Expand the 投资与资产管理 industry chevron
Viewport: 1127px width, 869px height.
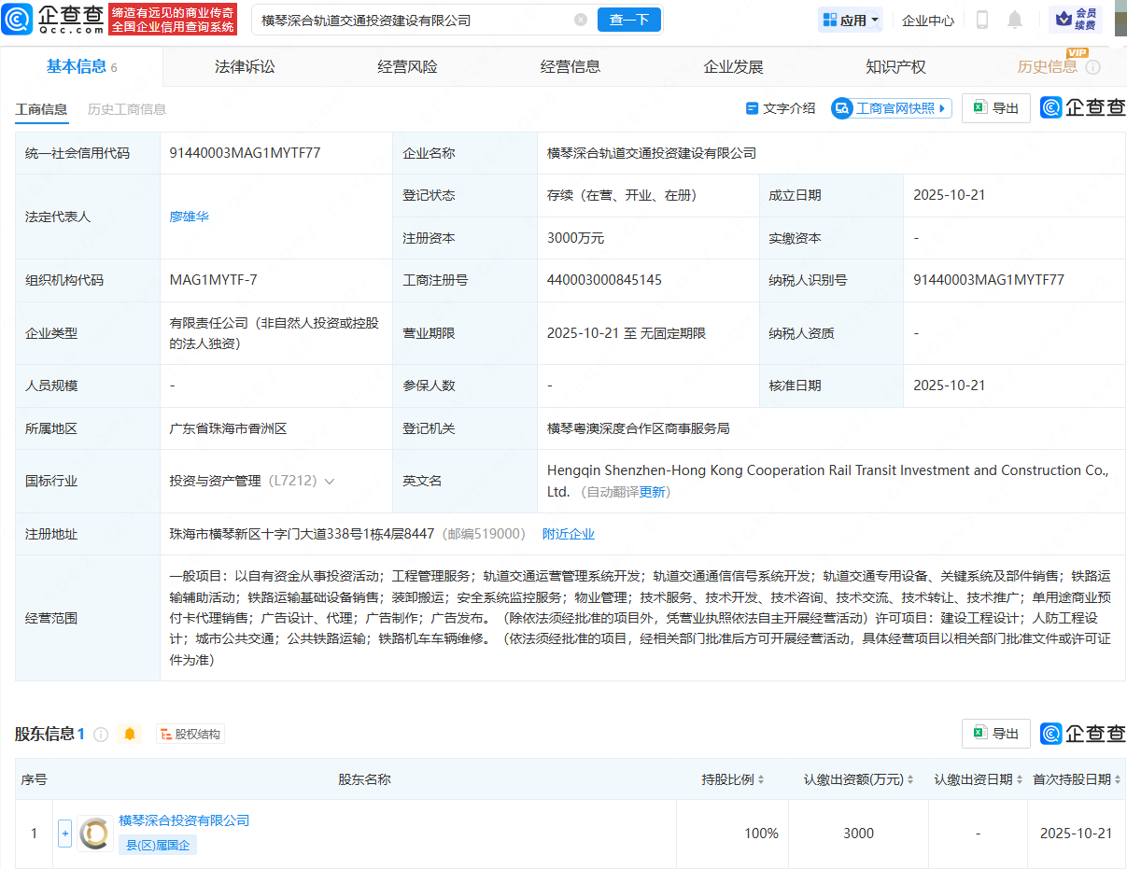click(x=330, y=482)
